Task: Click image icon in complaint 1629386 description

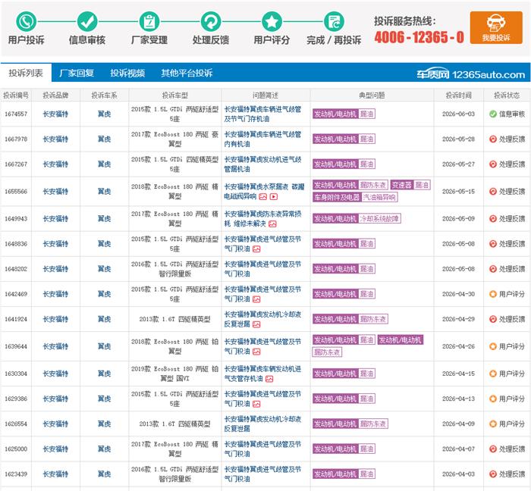Action: point(256,404)
